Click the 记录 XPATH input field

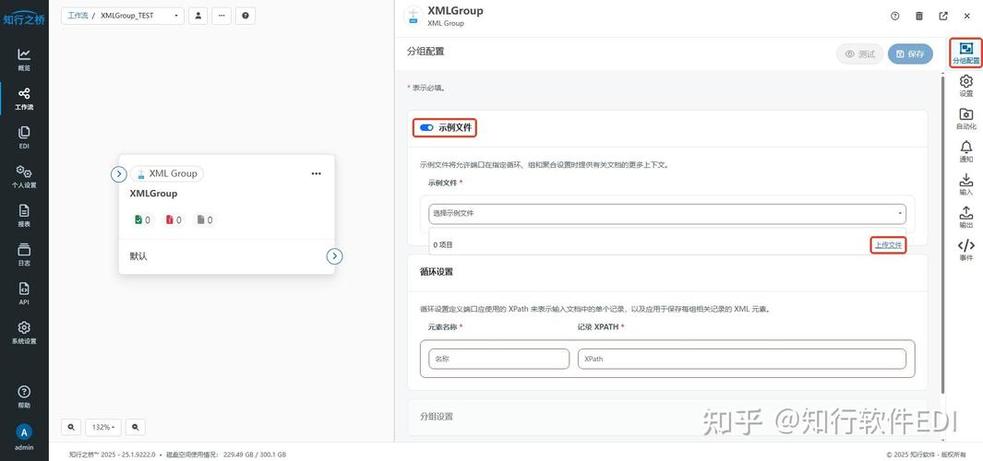[x=742, y=359]
